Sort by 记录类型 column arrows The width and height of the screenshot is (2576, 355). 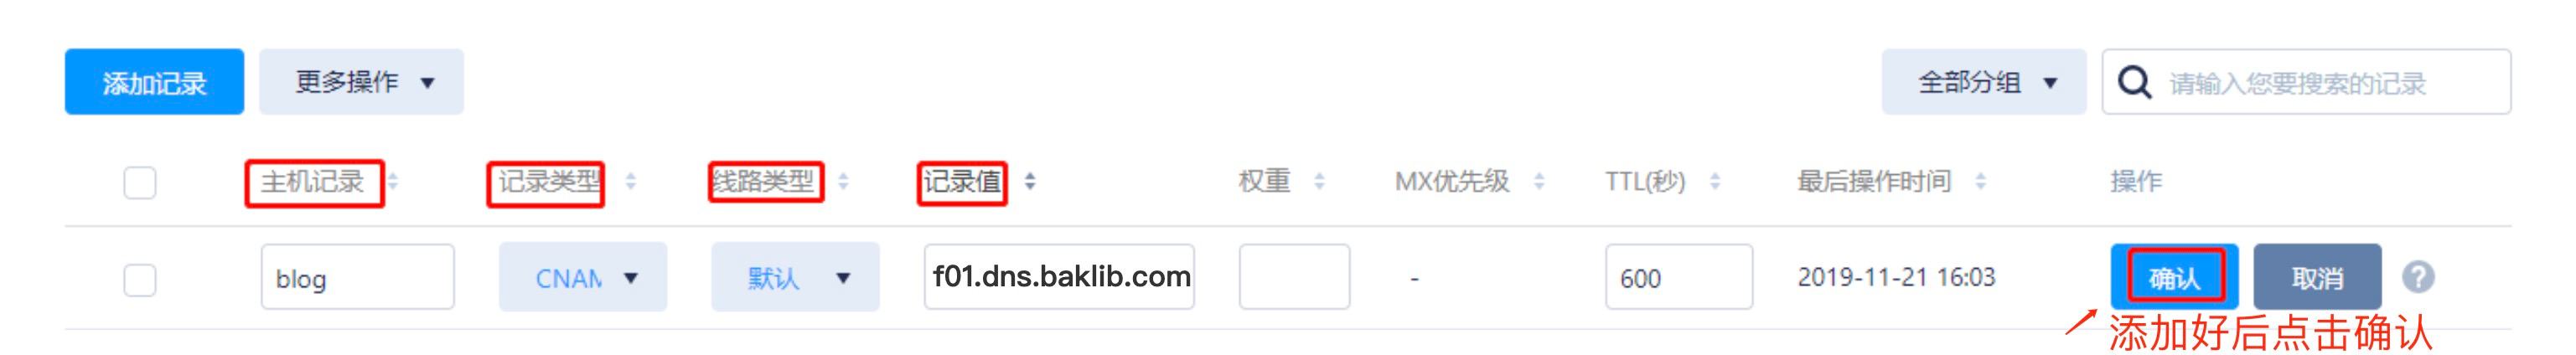[x=631, y=181]
